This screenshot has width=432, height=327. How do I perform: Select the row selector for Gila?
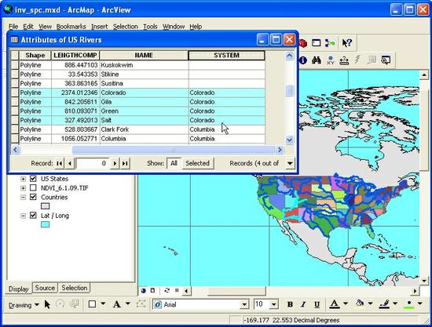coord(15,102)
